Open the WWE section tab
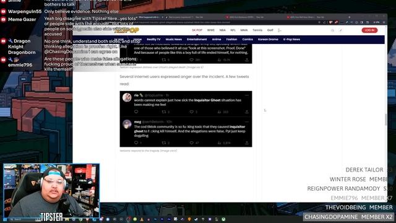 [x=210, y=30]
